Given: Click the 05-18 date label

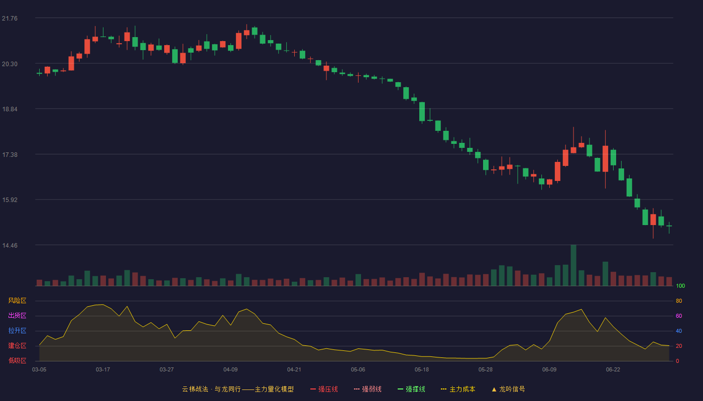Looking at the screenshot, I should (422, 369).
